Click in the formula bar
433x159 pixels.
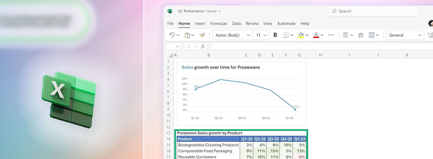322,46
